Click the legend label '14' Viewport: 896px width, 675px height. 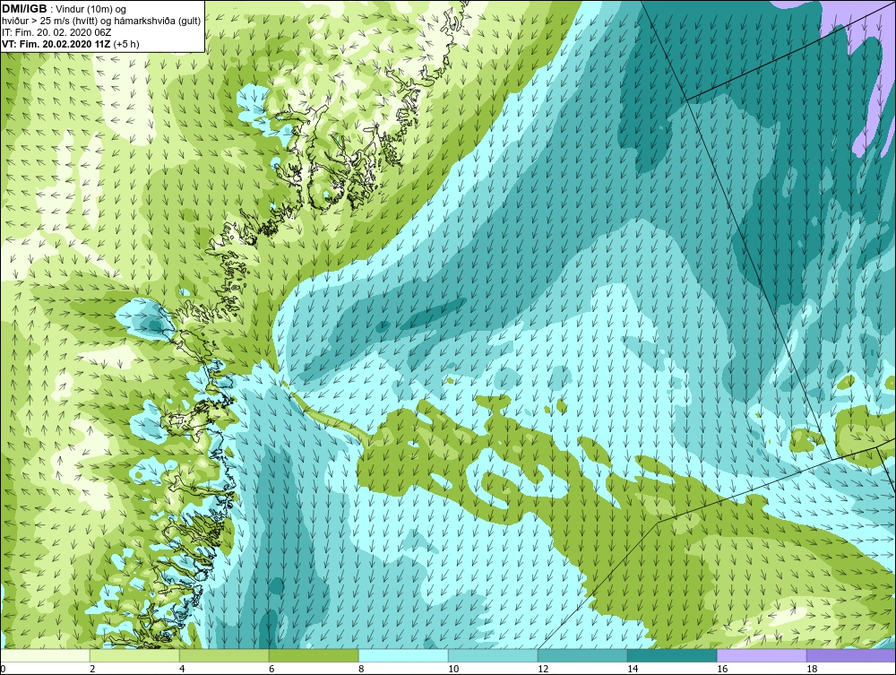(x=633, y=669)
